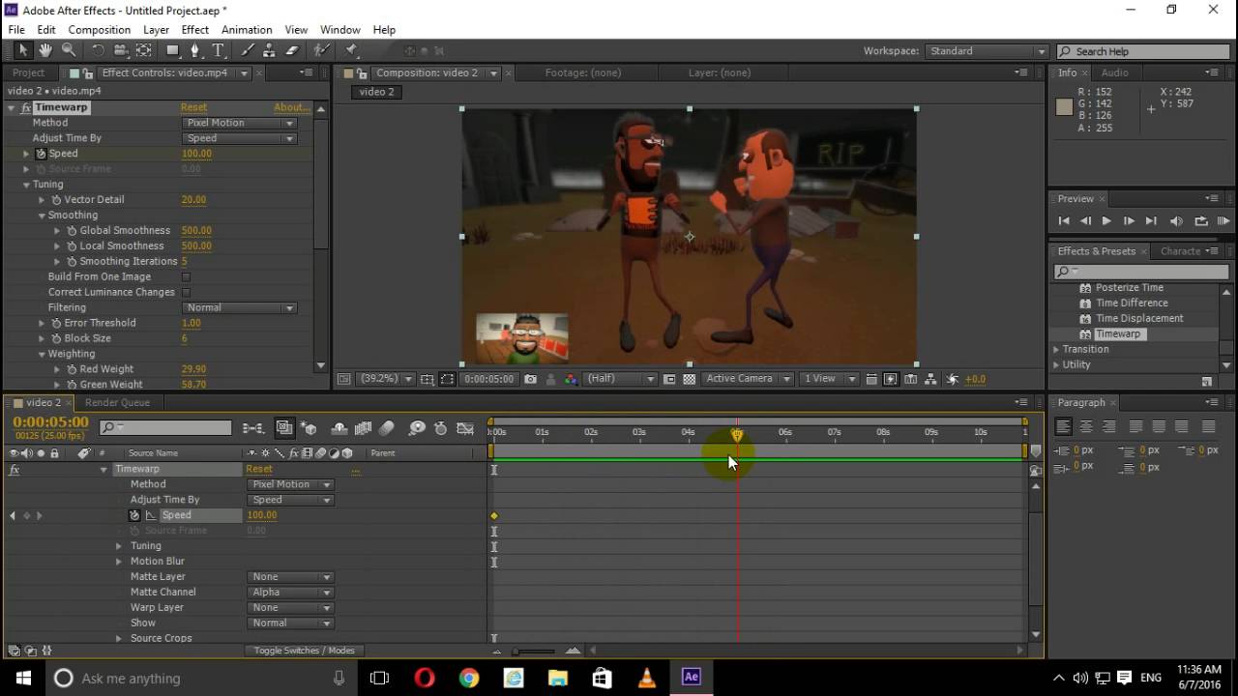Jump to first frame in Preview

tap(1064, 221)
